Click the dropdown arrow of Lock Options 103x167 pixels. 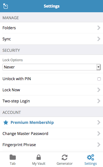pyautogui.click(x=99, y=67)
